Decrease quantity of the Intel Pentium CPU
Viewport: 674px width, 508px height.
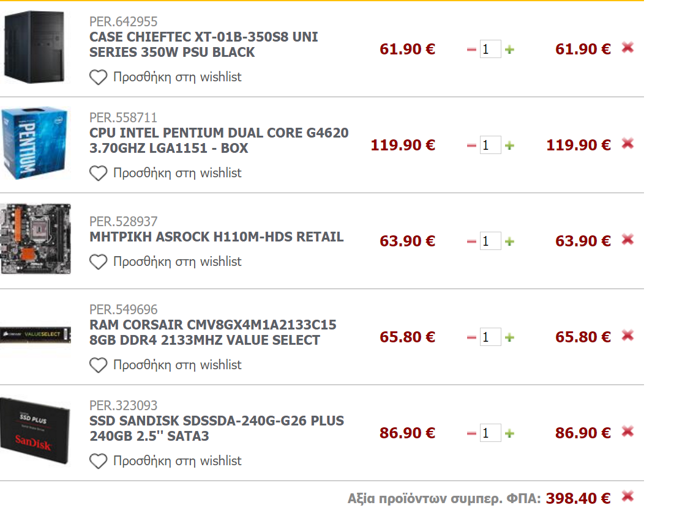coord(471,146)
